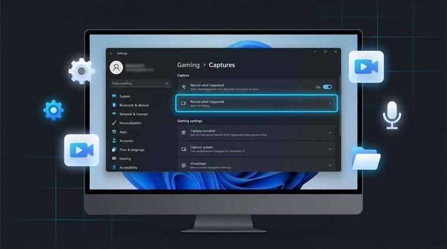Open Start recording row via its chevron
This screenshot has height=249, width=447.
(330, 103)
